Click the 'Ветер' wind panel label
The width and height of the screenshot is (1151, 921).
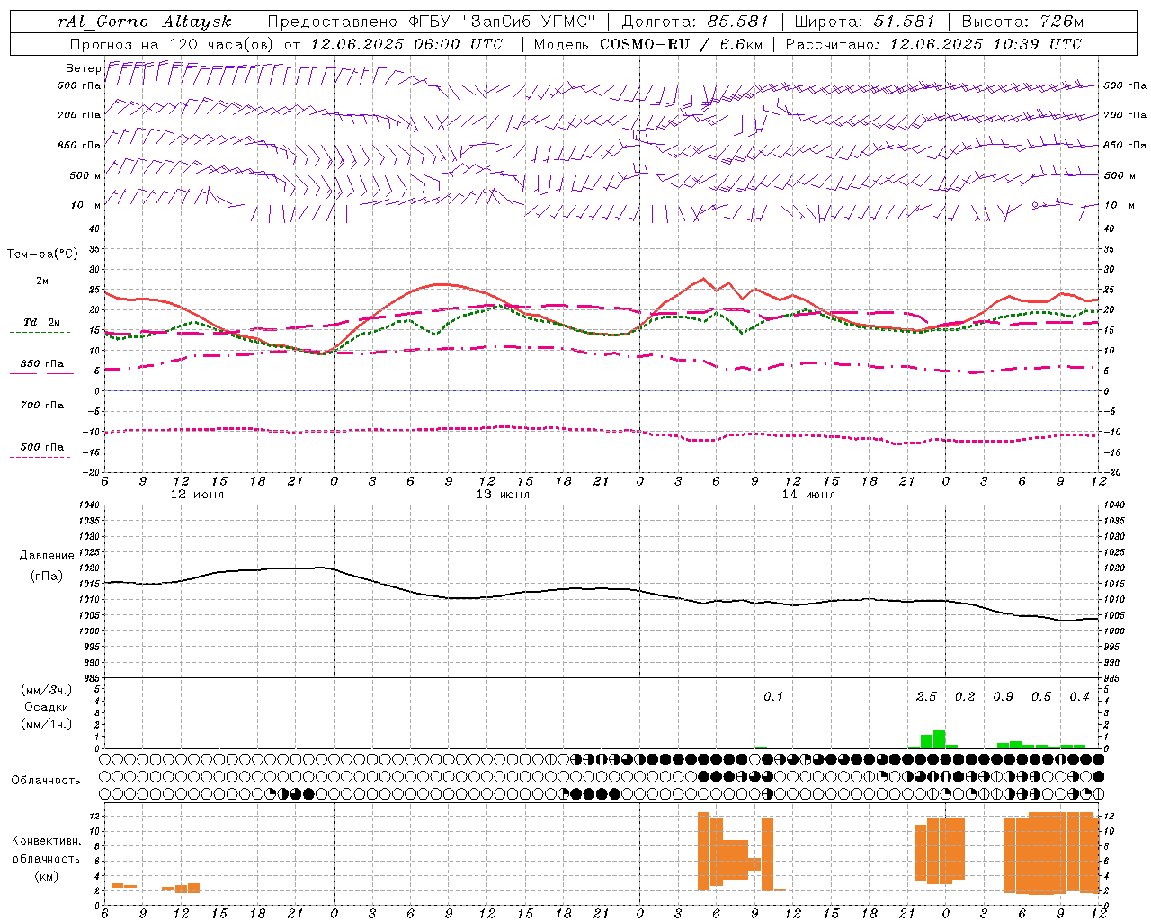pos(83,68)
